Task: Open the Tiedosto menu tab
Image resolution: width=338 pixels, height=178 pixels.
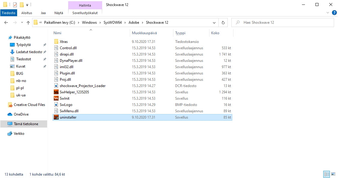Action: (9, 13)
